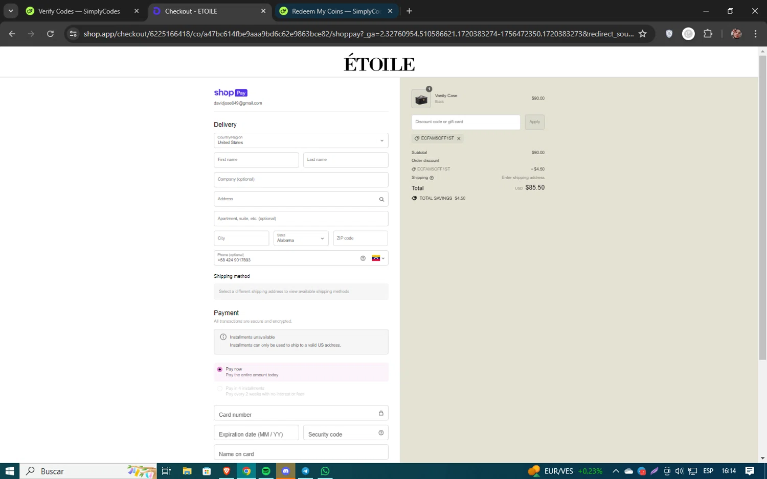
Task: Click the City field
Action: 241,238
